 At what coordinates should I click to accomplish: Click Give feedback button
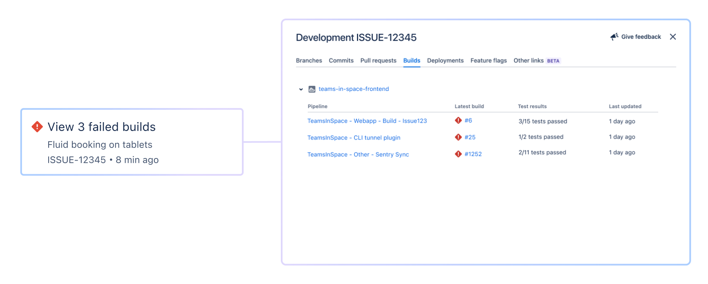click(x=636, y=37)
